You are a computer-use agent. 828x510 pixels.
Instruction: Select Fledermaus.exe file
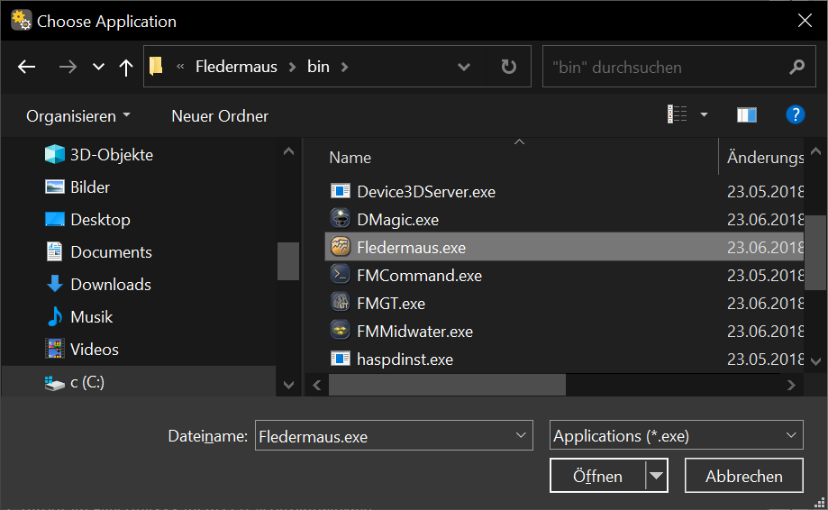pyautogui.click(x=564, y=247)
